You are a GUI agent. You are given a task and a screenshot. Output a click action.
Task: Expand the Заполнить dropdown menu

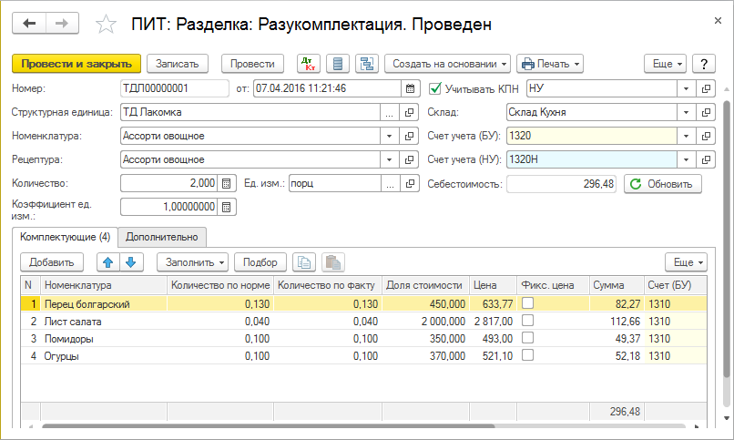192,261
